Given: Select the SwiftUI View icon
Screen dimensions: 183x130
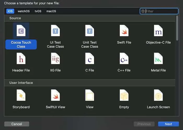Looking at the screenshot, I should coord(55,95).
